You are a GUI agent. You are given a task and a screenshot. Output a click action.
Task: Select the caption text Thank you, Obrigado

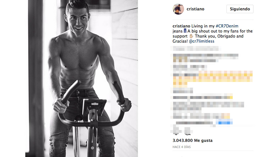click(x=215, y=36)
